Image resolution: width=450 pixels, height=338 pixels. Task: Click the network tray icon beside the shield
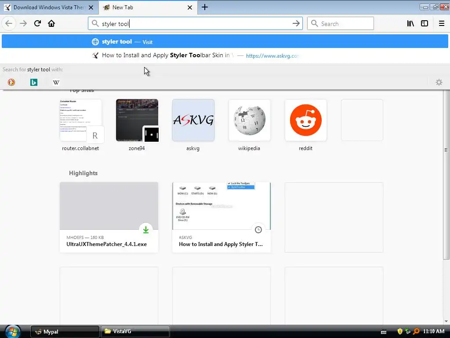(408, 331)
